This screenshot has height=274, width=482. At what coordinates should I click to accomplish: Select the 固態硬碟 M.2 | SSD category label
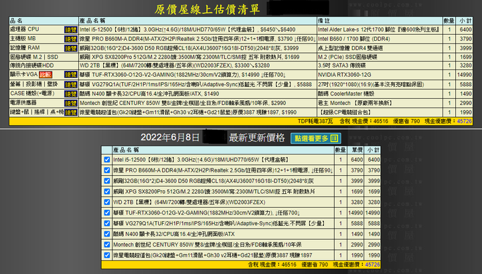tap(34, 57)
